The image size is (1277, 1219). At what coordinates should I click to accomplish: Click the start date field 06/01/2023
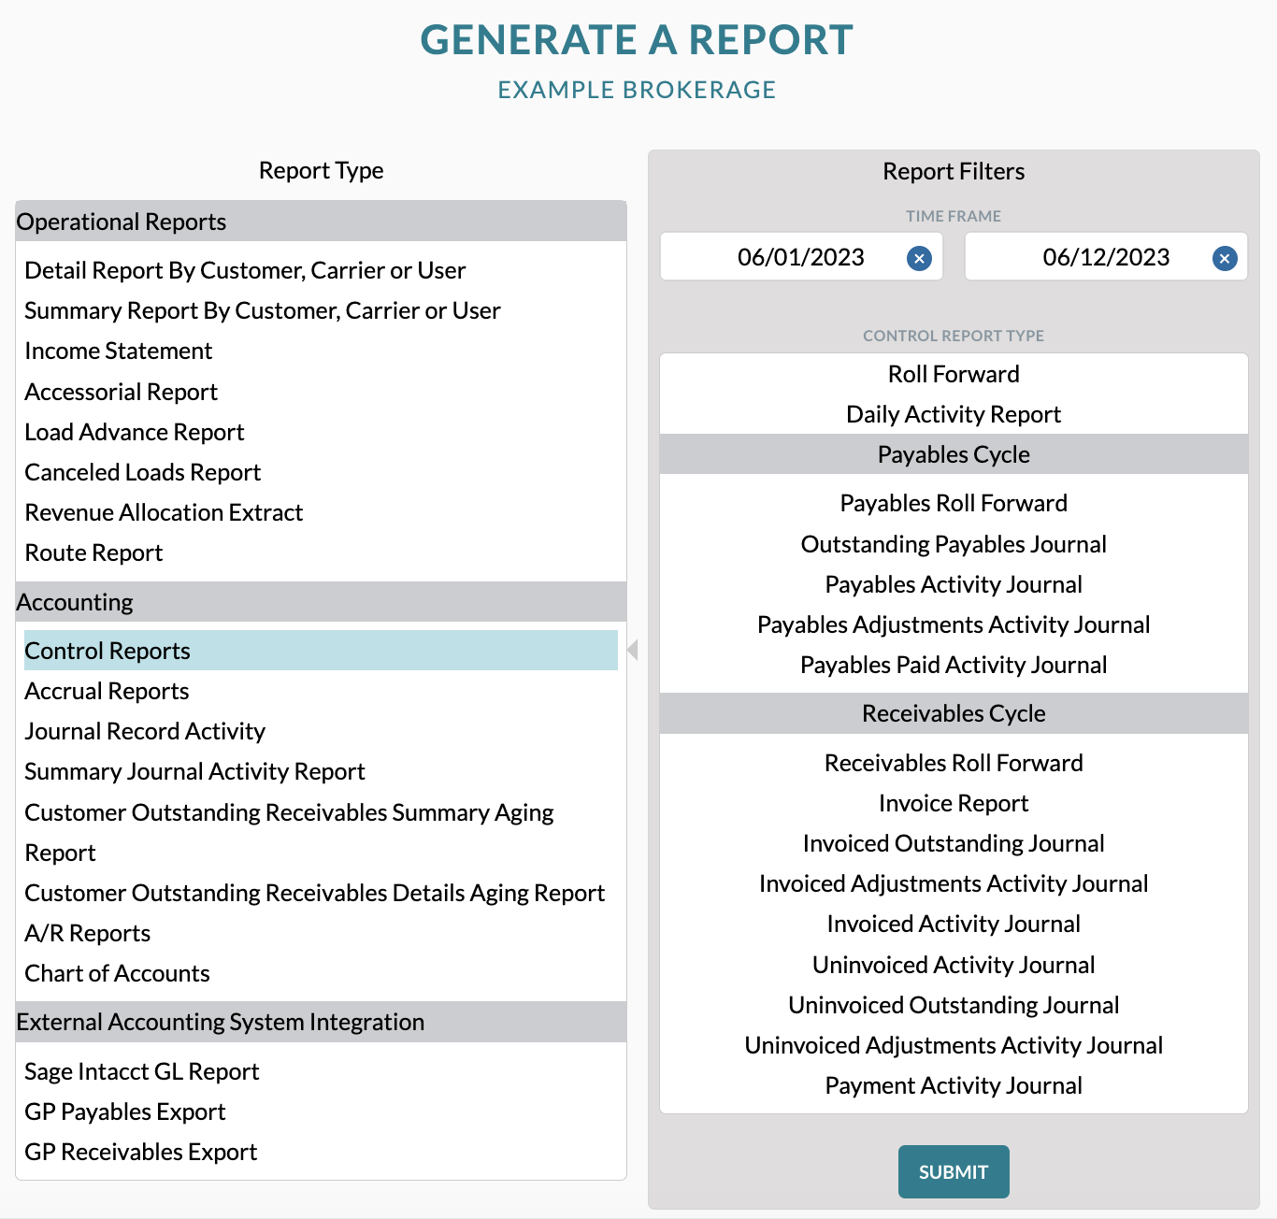pos(801,257)
